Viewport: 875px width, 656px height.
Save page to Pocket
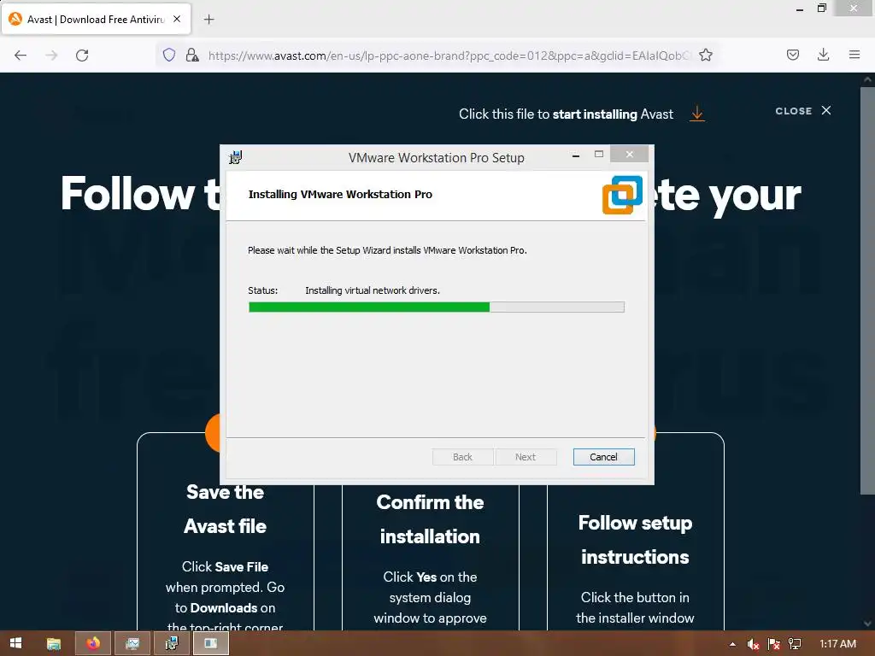pos(792,55)
